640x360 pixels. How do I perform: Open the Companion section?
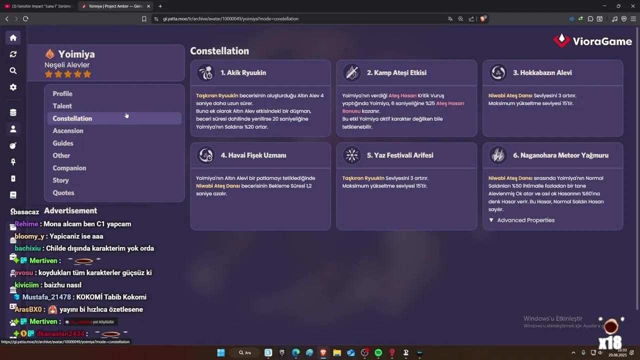point(114,168)
